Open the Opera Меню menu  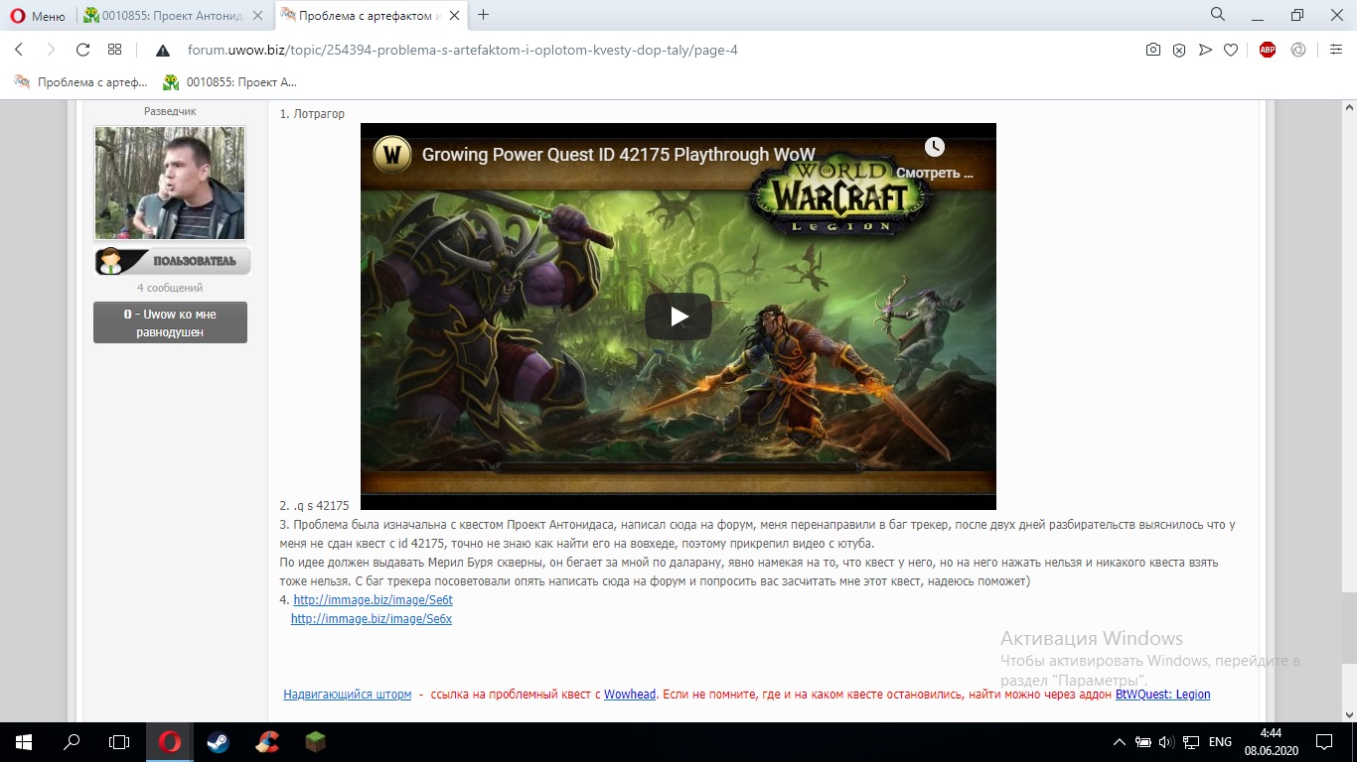point(38,16)
